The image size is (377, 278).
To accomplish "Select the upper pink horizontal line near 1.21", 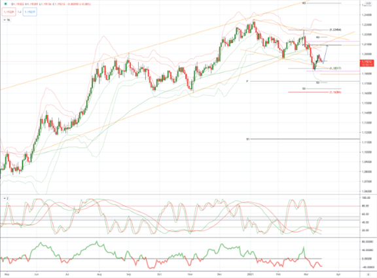I will 333,41.
